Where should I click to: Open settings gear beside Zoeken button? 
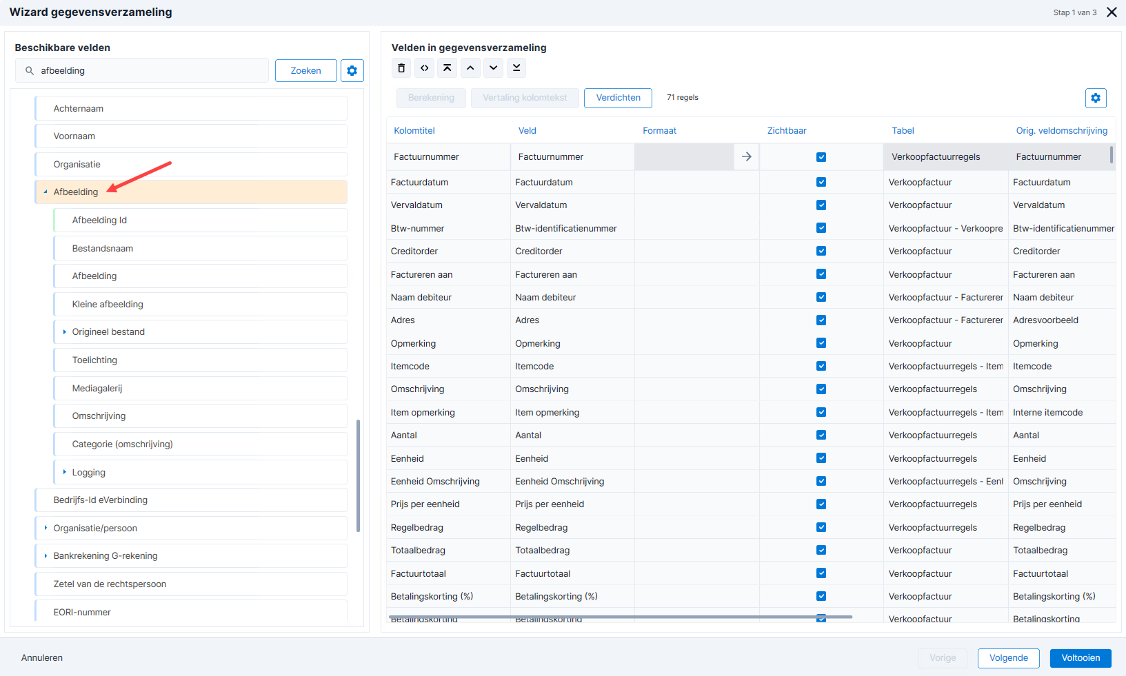click(352, 70)
